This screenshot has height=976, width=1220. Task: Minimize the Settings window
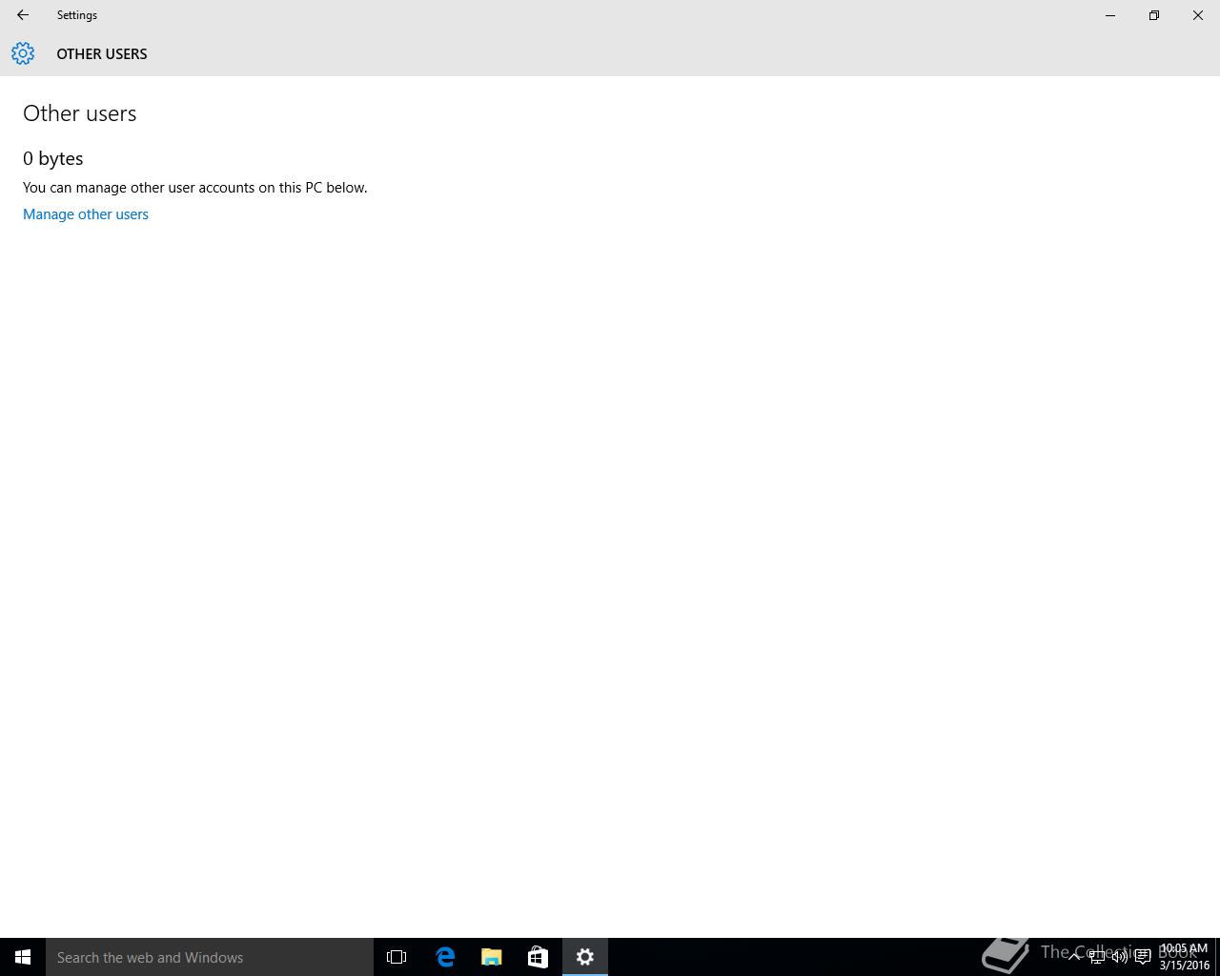point(1110,15)
